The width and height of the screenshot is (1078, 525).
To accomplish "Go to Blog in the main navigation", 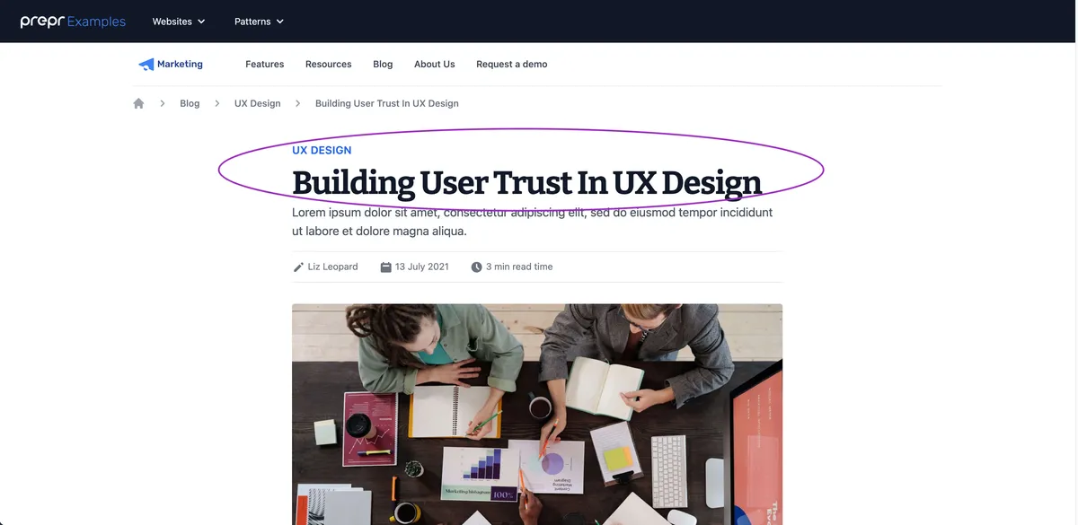I will (383, 65).
